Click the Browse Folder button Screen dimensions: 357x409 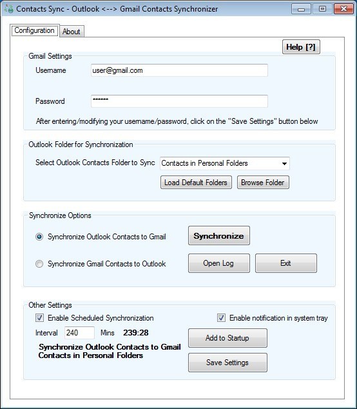(263, 183)
